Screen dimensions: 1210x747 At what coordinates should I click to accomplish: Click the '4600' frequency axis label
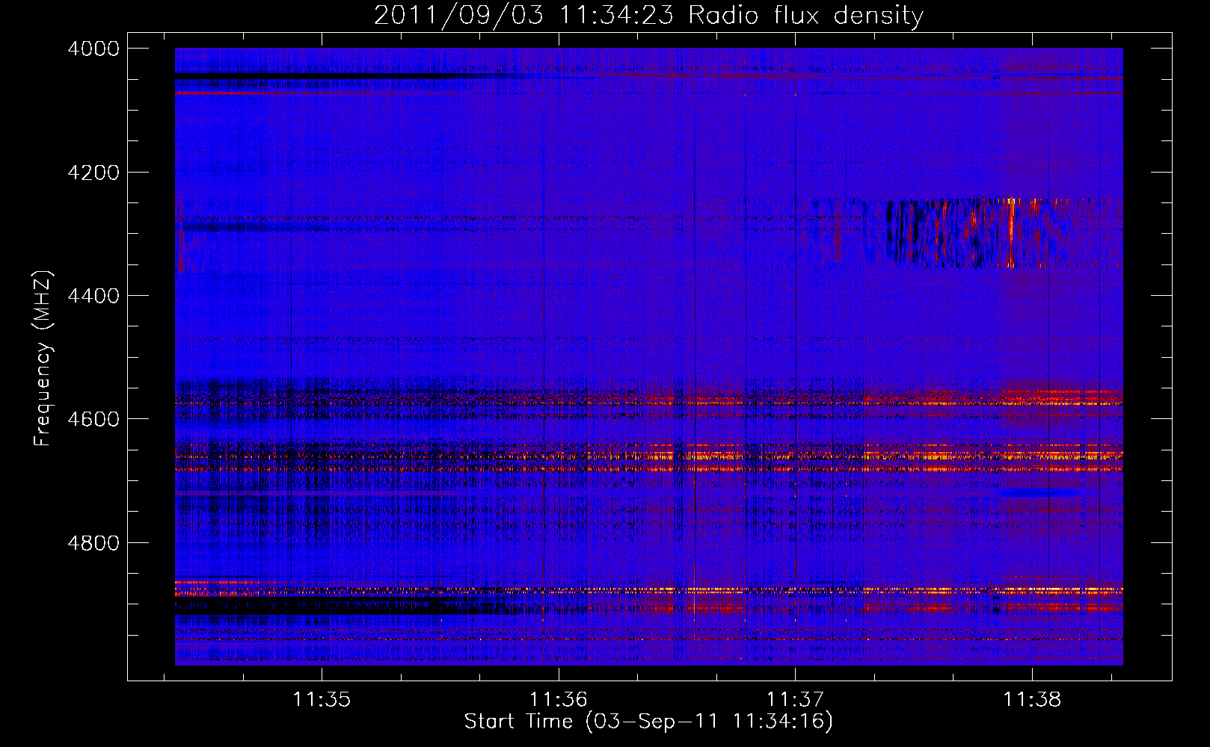(93, 419)
